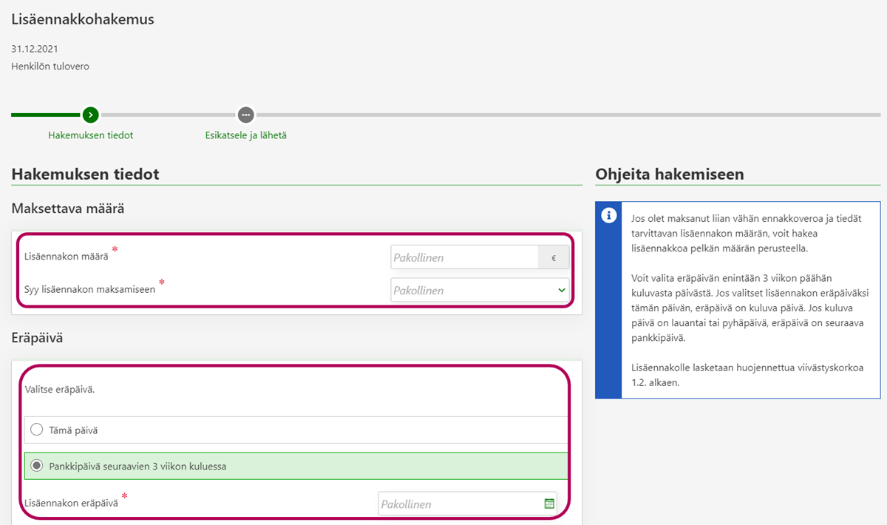This screenshot has height=525, width=887.
Task: Click the grey Esikatsele ja lähetä step circle
Action: coord(245,115)
